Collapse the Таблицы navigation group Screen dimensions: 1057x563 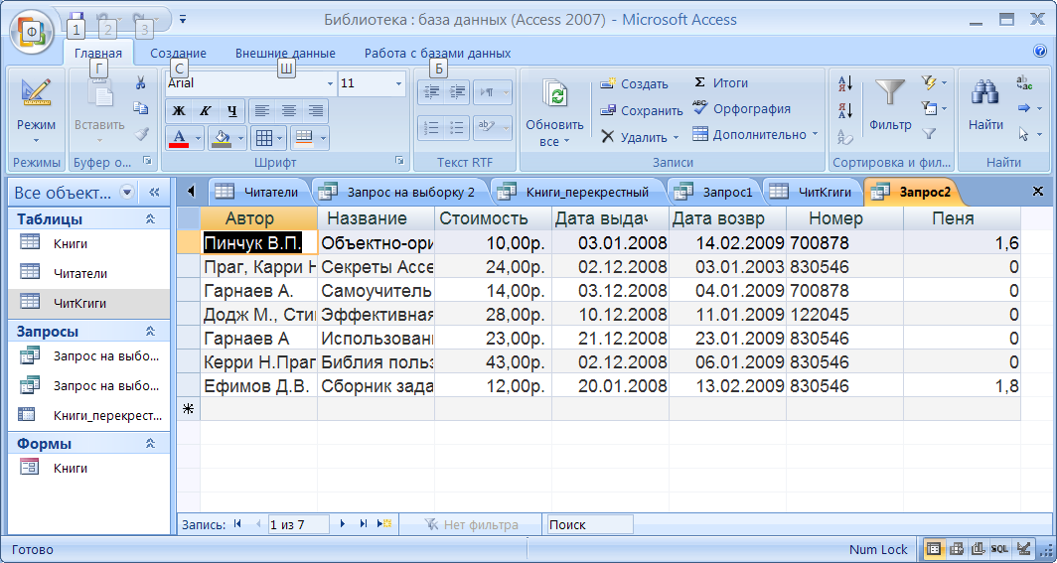pos(150,218)
